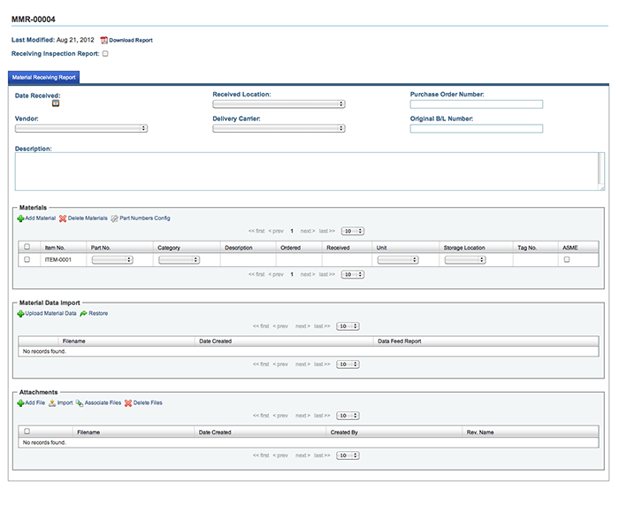Click the Add Material link text

point(41,218)
